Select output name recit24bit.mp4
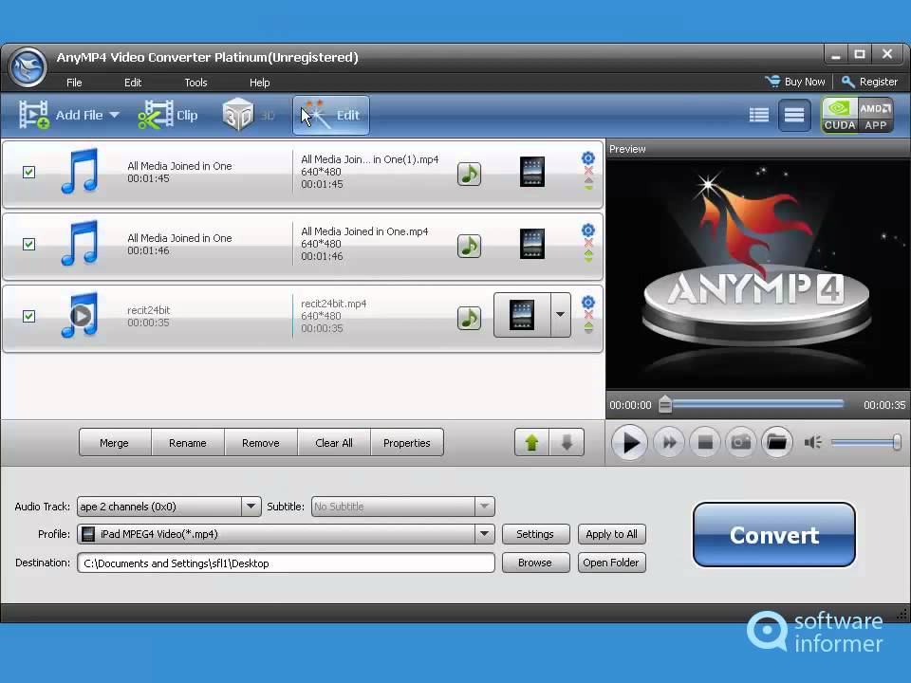911x683 pixels. [x=333, y=304]
